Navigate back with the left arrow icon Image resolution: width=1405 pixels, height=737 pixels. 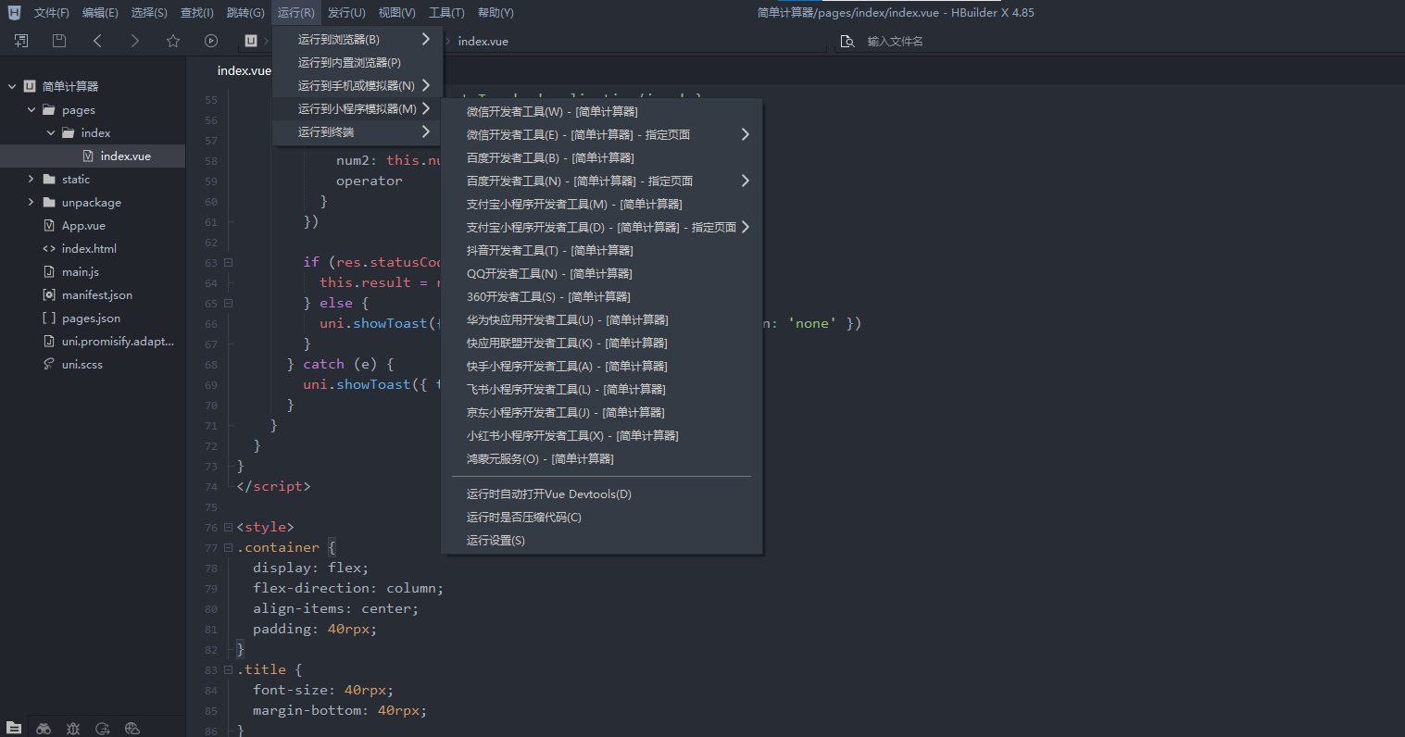97,41
